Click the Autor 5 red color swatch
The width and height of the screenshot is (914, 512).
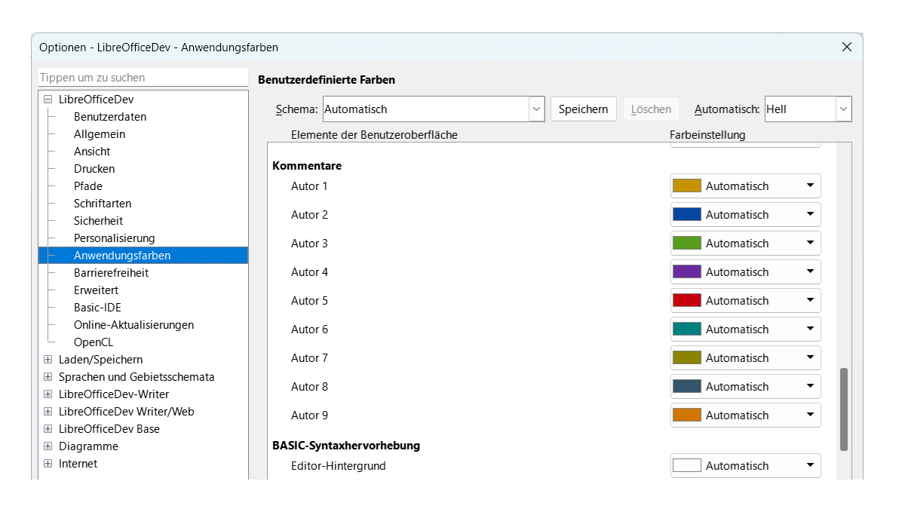click(687, 301)
